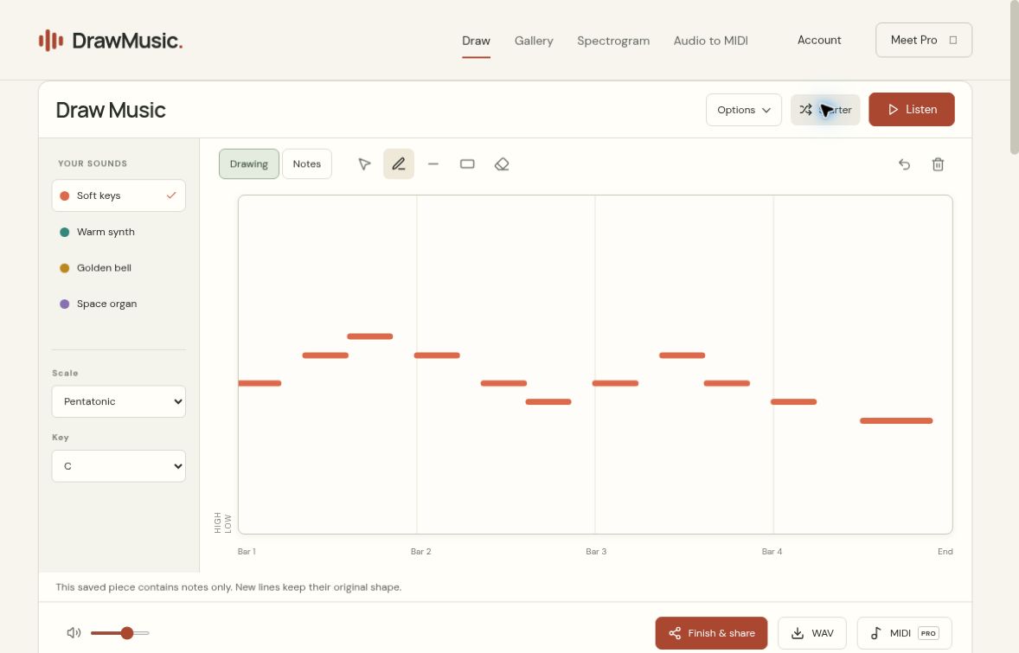Select the pencil freehand draw tool
Screen dimensions: 1019x653
tap(399, 163)
